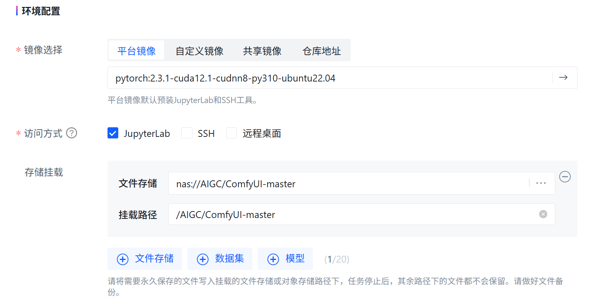Viewport: 594px width, 308px height.
Task: Check the SSH access option
Action: (x=187, y=133)
